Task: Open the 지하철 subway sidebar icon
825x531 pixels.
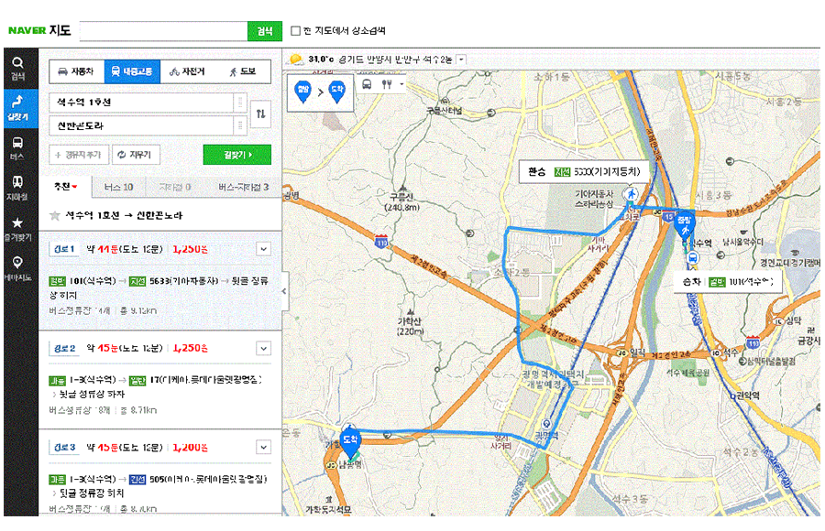Action: pos(17,189)
